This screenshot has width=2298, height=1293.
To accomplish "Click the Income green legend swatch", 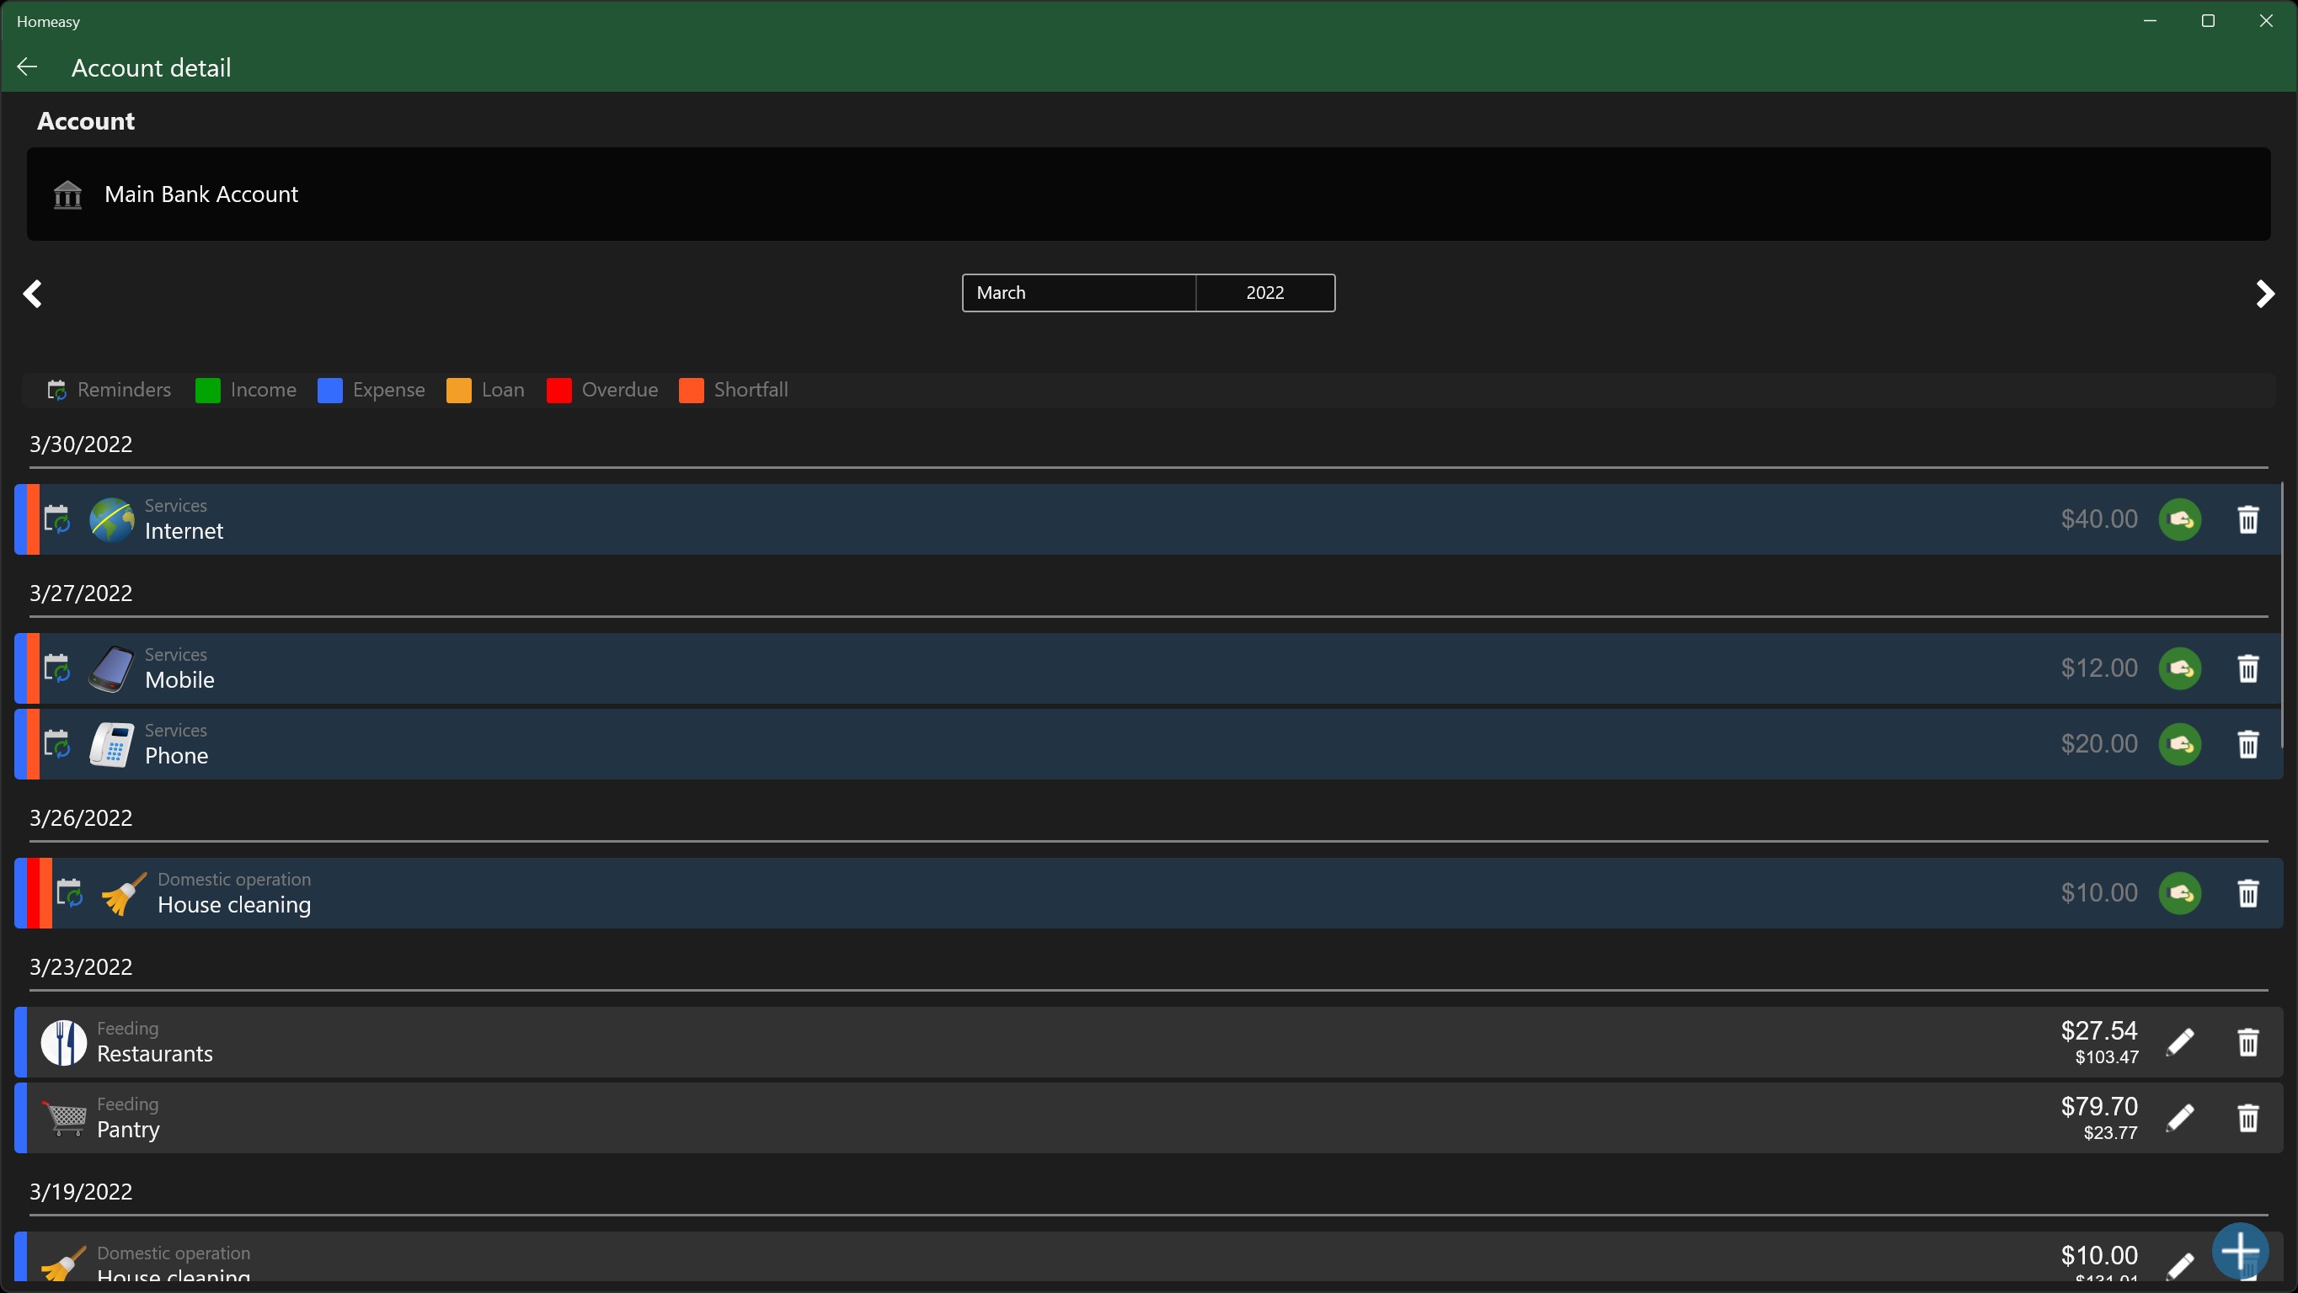I will (208, 391).
